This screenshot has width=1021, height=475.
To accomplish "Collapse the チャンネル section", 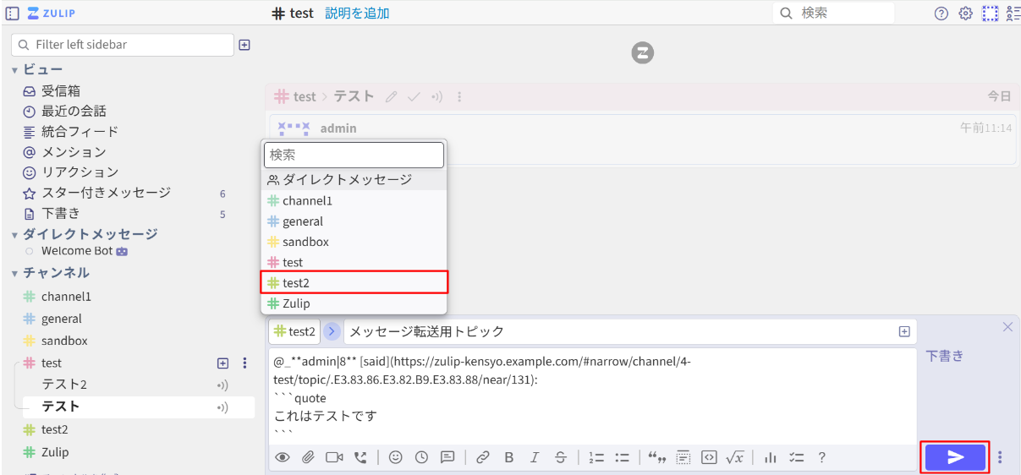I will click(14, 273).
